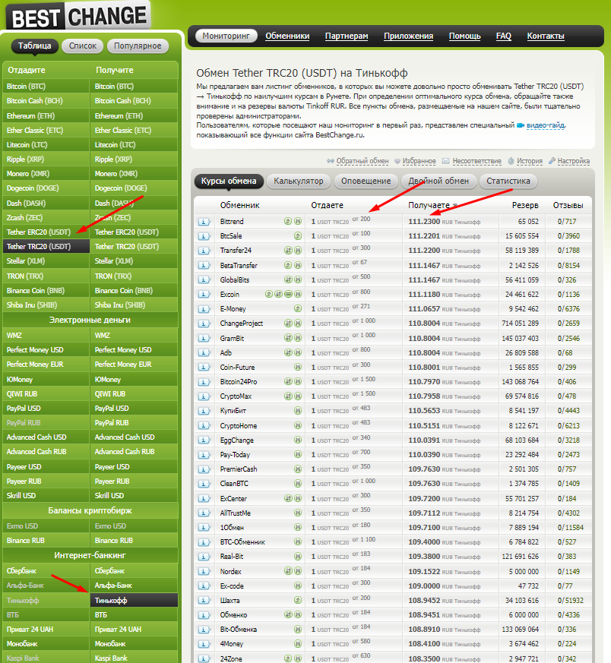This screenshot has height=663, width=611.
Task: Select the Курсы обмена tab
Action: pos(229,181)
